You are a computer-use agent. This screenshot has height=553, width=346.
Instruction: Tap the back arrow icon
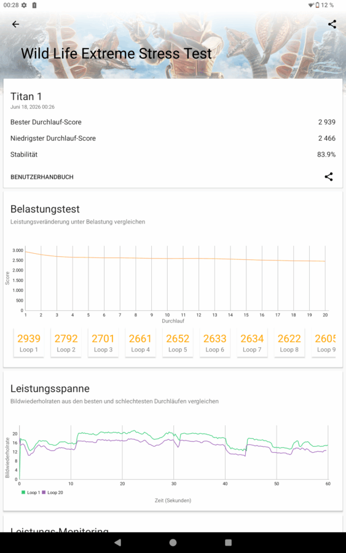point(15,24)
